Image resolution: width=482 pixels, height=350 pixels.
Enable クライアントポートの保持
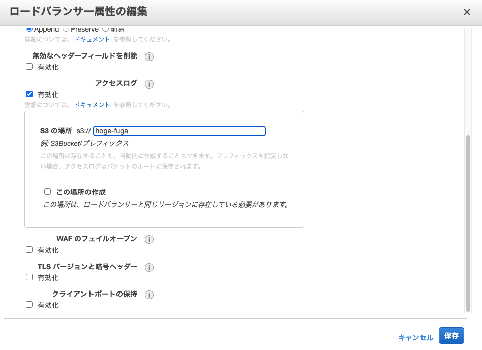(x=29, y=304)
